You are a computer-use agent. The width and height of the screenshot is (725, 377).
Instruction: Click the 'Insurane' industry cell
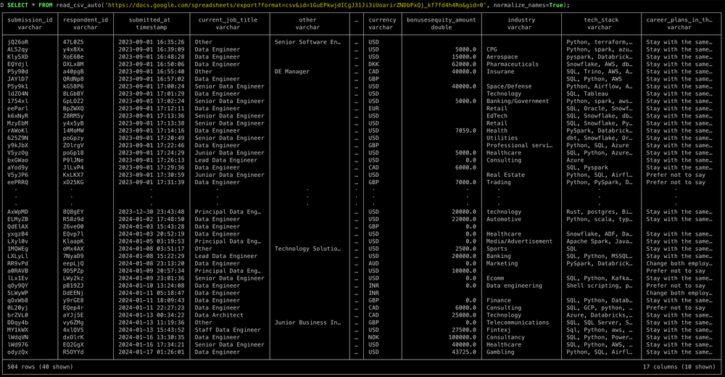tap(500, 72)
